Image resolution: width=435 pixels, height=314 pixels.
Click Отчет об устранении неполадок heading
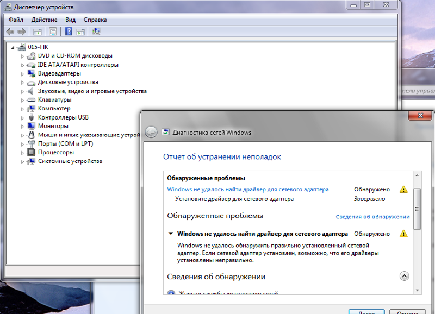tap(222, 157)
